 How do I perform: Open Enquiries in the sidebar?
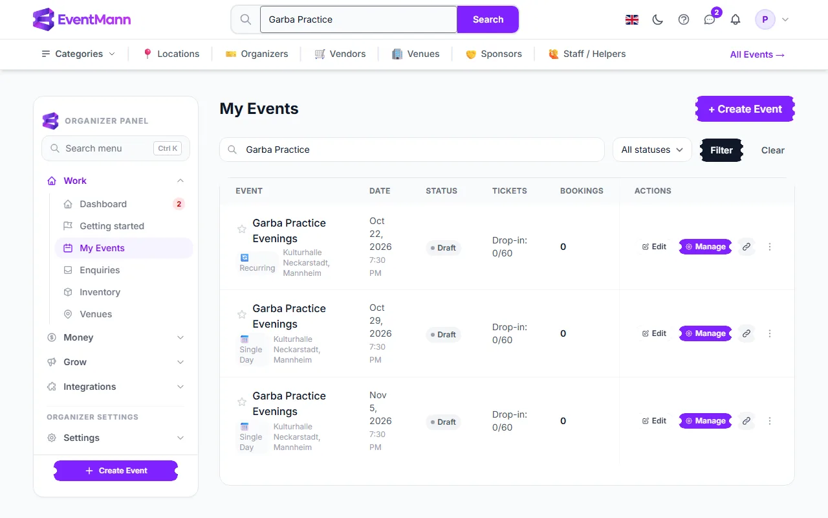point(124,270)
